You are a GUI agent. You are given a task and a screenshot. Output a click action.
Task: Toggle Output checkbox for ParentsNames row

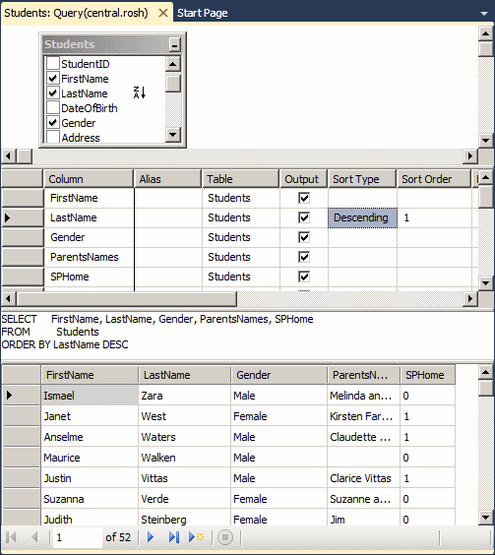pos(304,257)
